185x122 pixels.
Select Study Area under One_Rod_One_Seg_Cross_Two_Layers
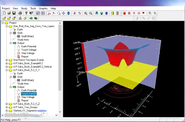coord(23,40)
